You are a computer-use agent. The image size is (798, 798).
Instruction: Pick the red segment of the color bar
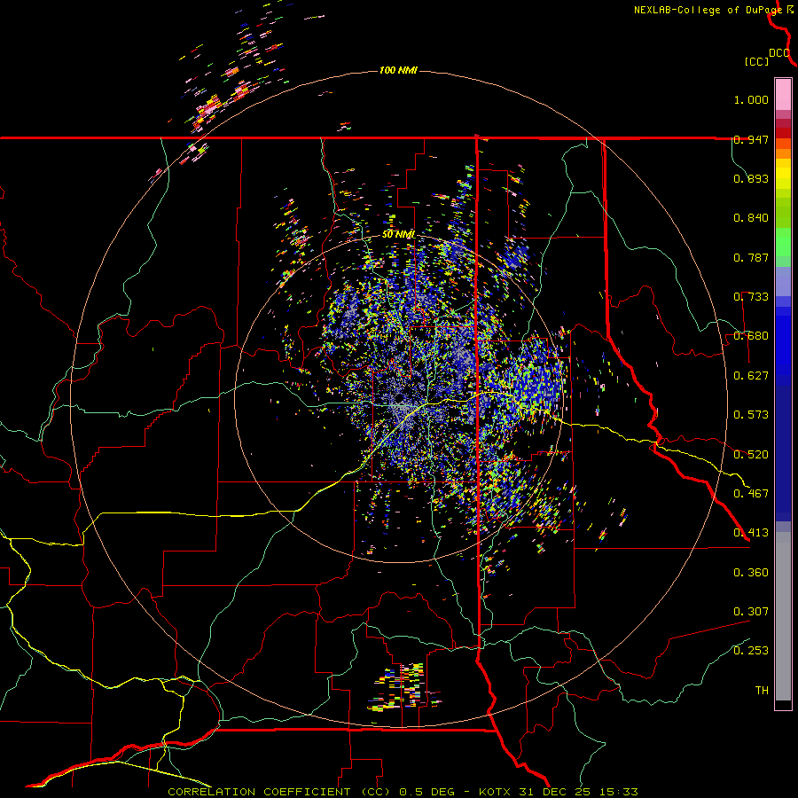pos(783,133)
